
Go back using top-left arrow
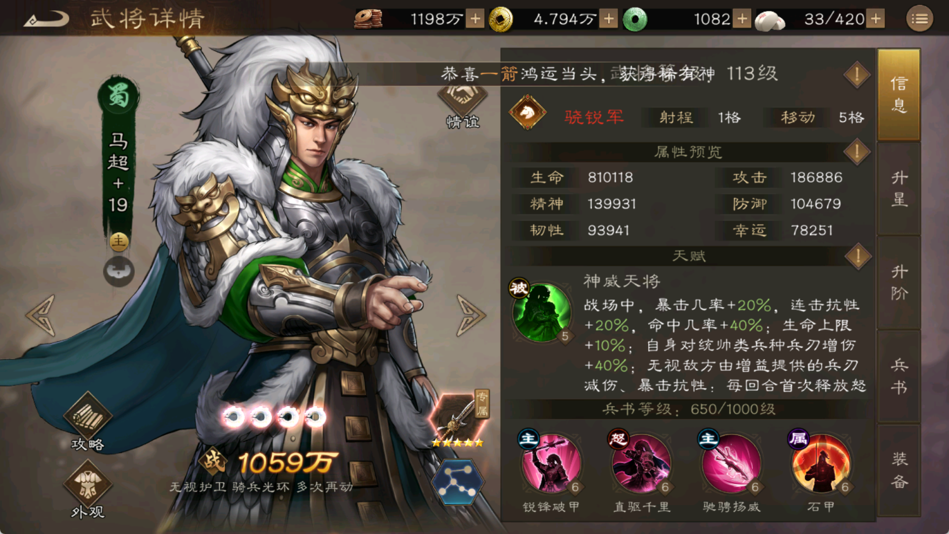(46, 19)
